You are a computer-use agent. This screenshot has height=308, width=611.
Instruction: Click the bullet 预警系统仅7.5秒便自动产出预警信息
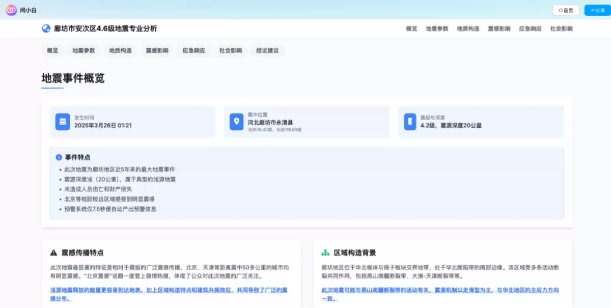[x=110, y=209]
